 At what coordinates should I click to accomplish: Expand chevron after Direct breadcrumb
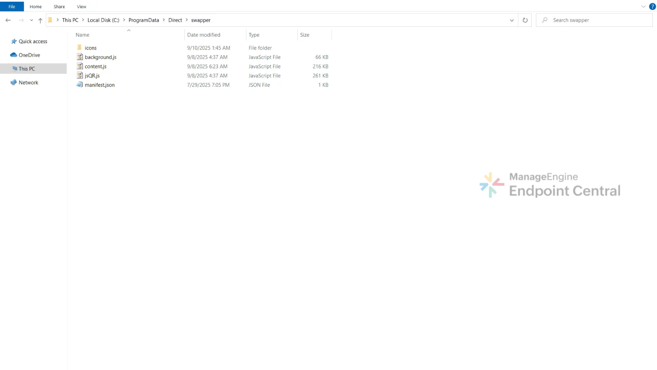(187, 20)
